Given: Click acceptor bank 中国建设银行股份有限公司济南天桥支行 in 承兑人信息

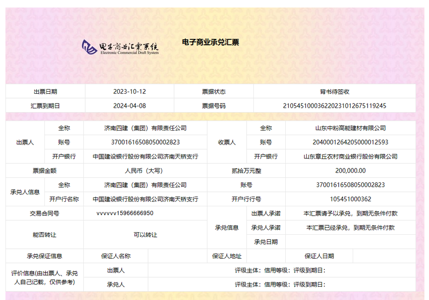Looking at the screenshot, I should pos(145,199).
